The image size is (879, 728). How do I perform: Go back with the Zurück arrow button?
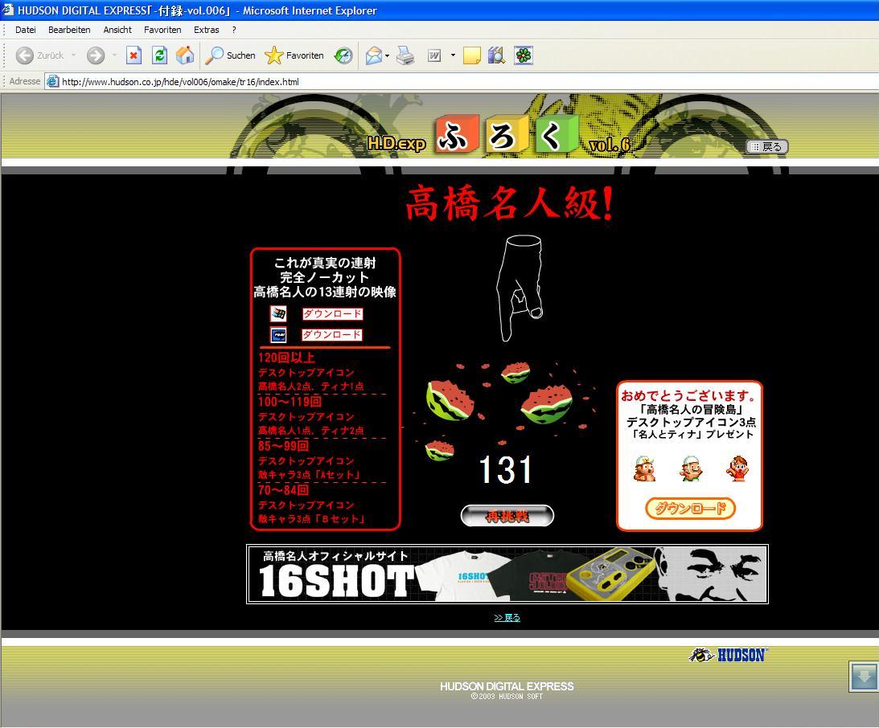point(39,55)
